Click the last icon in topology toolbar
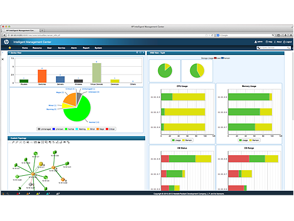 pyautogui.click(x=68, y=142)
